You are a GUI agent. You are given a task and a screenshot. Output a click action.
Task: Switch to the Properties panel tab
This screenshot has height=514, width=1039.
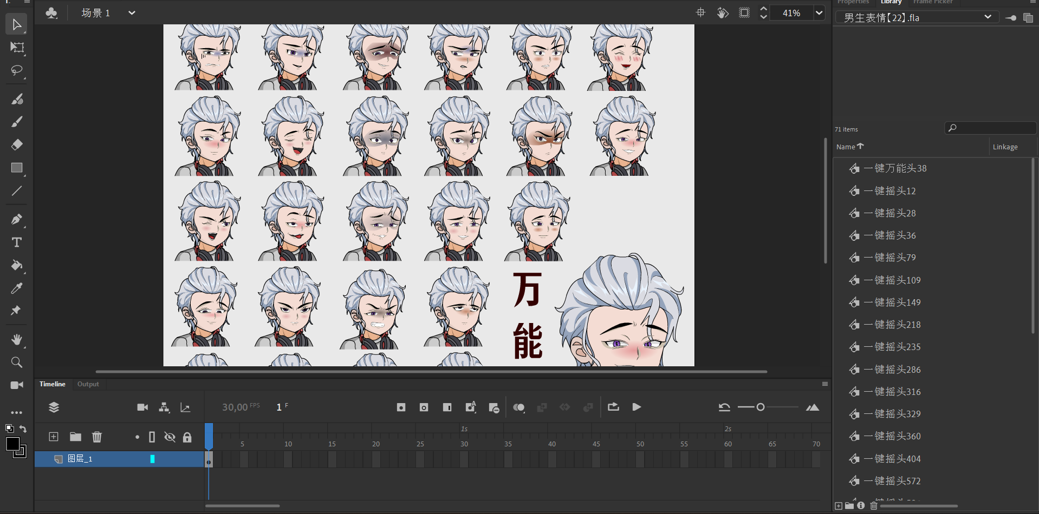click(x=853, y=2)
